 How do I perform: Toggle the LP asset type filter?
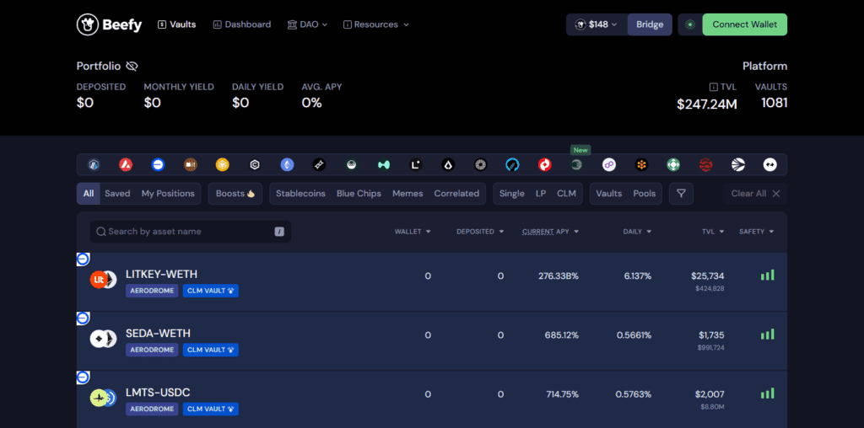point(541,194)
